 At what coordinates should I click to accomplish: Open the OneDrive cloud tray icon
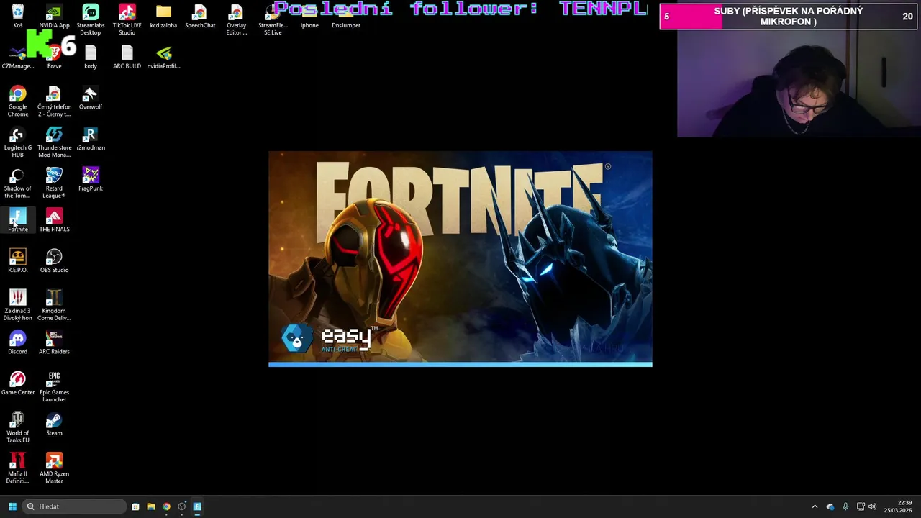[x=830, y=506]
